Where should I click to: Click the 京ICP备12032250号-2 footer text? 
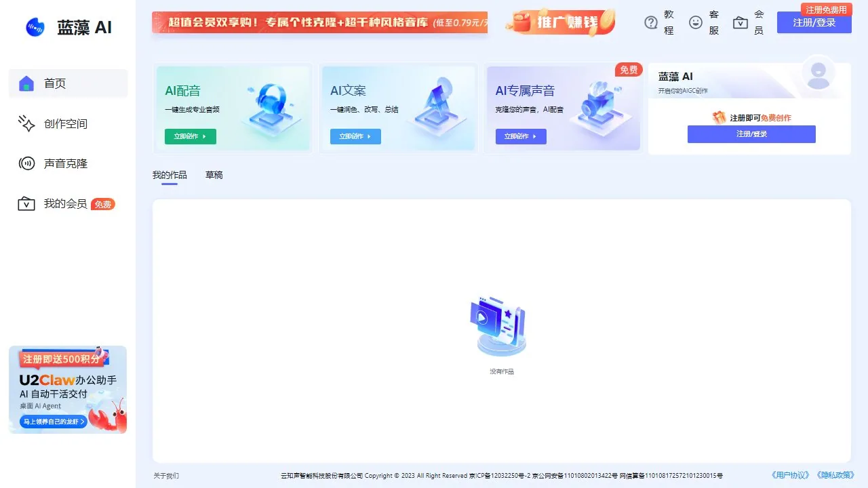click(500, 476)
